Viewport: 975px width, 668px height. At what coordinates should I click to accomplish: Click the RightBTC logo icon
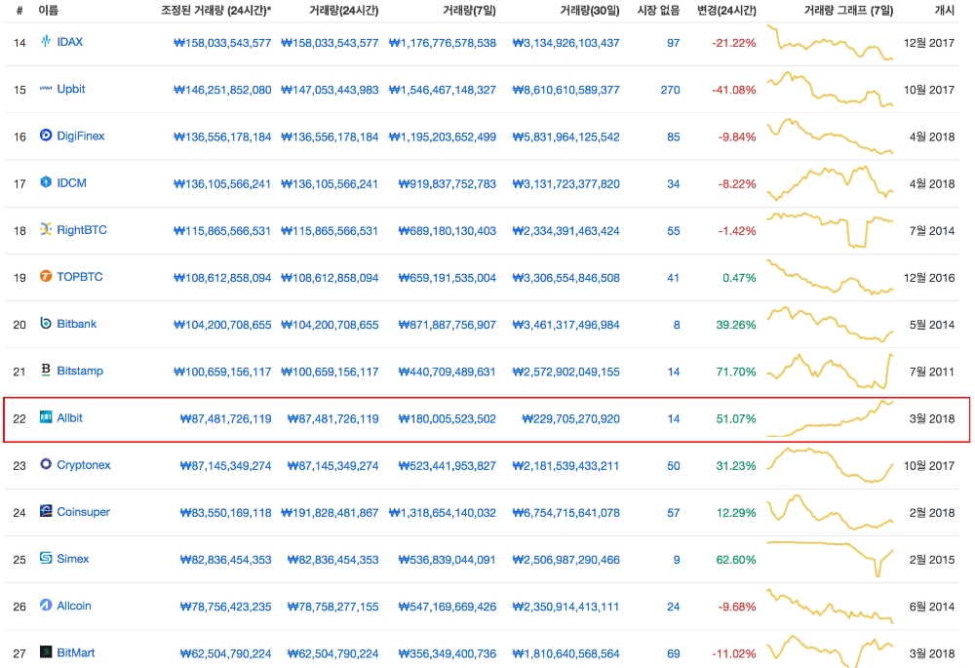pyautogui.click(x=46, y=229)
